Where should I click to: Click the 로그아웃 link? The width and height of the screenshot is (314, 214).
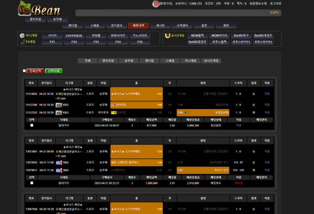click(x=275, y=3)
